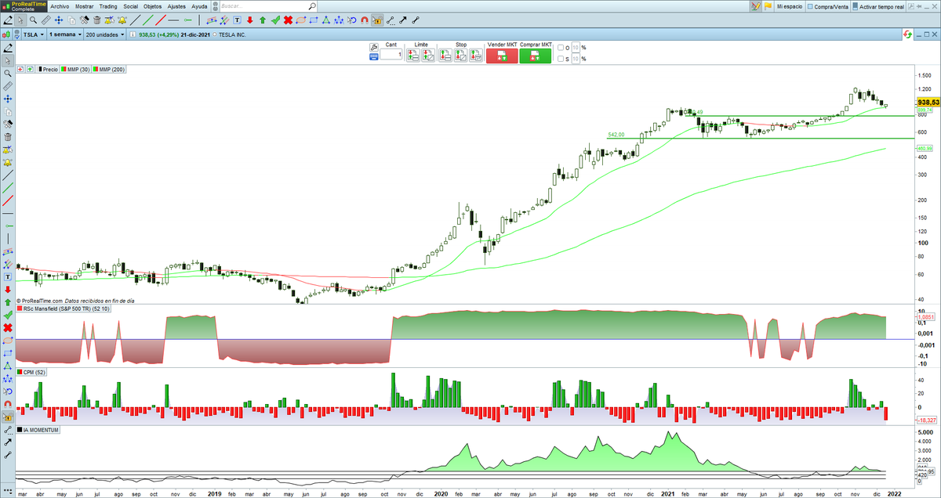Select the black arrow tool in top toolbar
The image size is (941, 498).
pos(402,20)
